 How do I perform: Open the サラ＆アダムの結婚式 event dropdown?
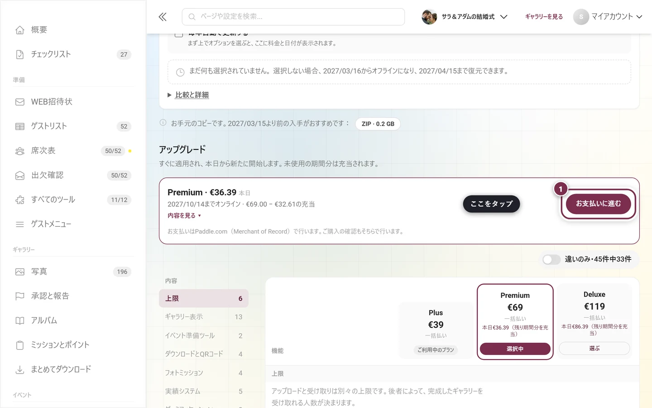[x=465, y=17]
